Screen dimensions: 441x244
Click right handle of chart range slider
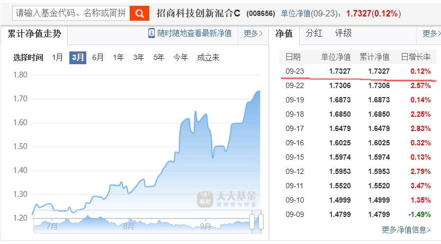click(x=261, y=222)
